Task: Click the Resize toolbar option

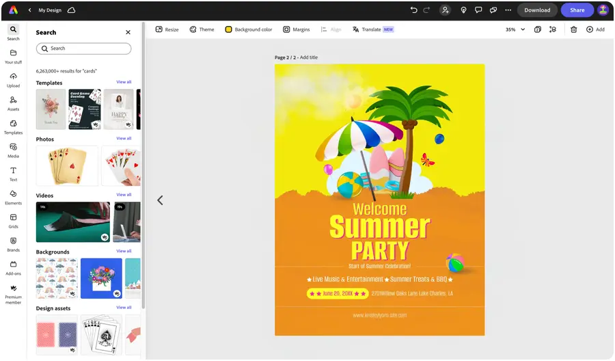Action: pos(167,29)
